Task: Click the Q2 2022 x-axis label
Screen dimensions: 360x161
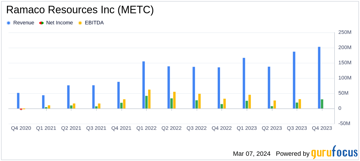Action: [172, 128]
